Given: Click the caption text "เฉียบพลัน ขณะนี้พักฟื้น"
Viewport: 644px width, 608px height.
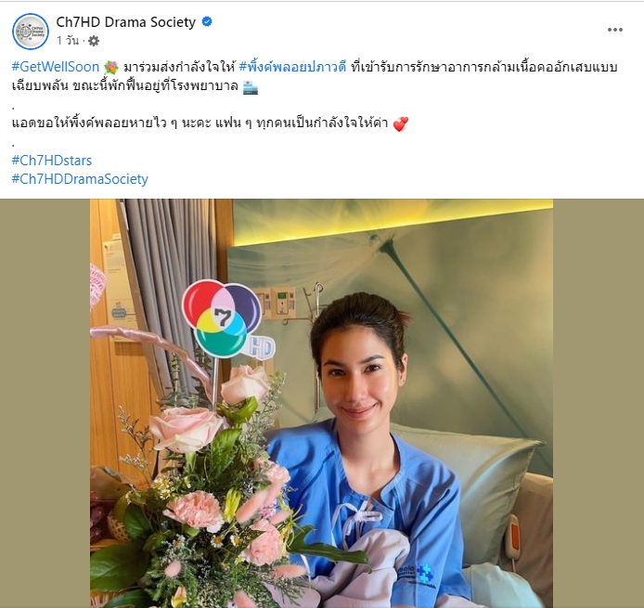Looking at the screenshot, I should coord(74,85).
